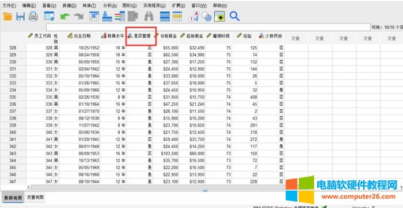Click the horizontal scrollbar left arrow
This screenshot has width=403, height=208.
click(28, 187)
